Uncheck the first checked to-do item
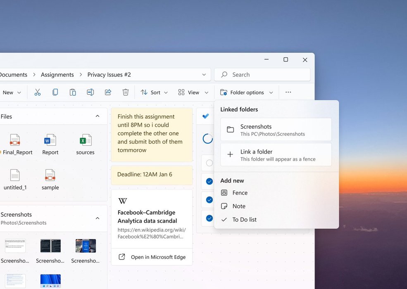The image size is (407, 289). pos(209,181)
